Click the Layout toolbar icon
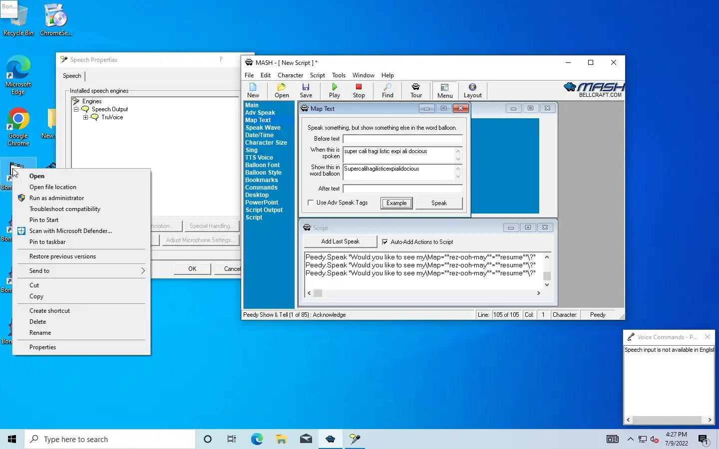This screenshot has height=449, width=719. (x=472, y=90)
